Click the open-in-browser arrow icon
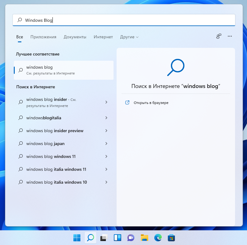This screenshot has height=245, width=247. pyautogui.click(x=127, y=102)
